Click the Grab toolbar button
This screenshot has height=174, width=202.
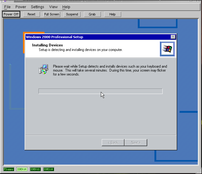click(x=92, y=14)
